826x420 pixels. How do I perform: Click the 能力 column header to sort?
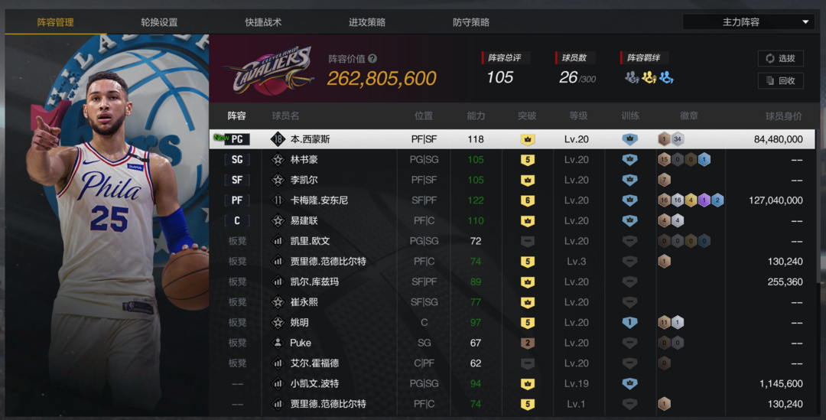(x=476, y=116)
